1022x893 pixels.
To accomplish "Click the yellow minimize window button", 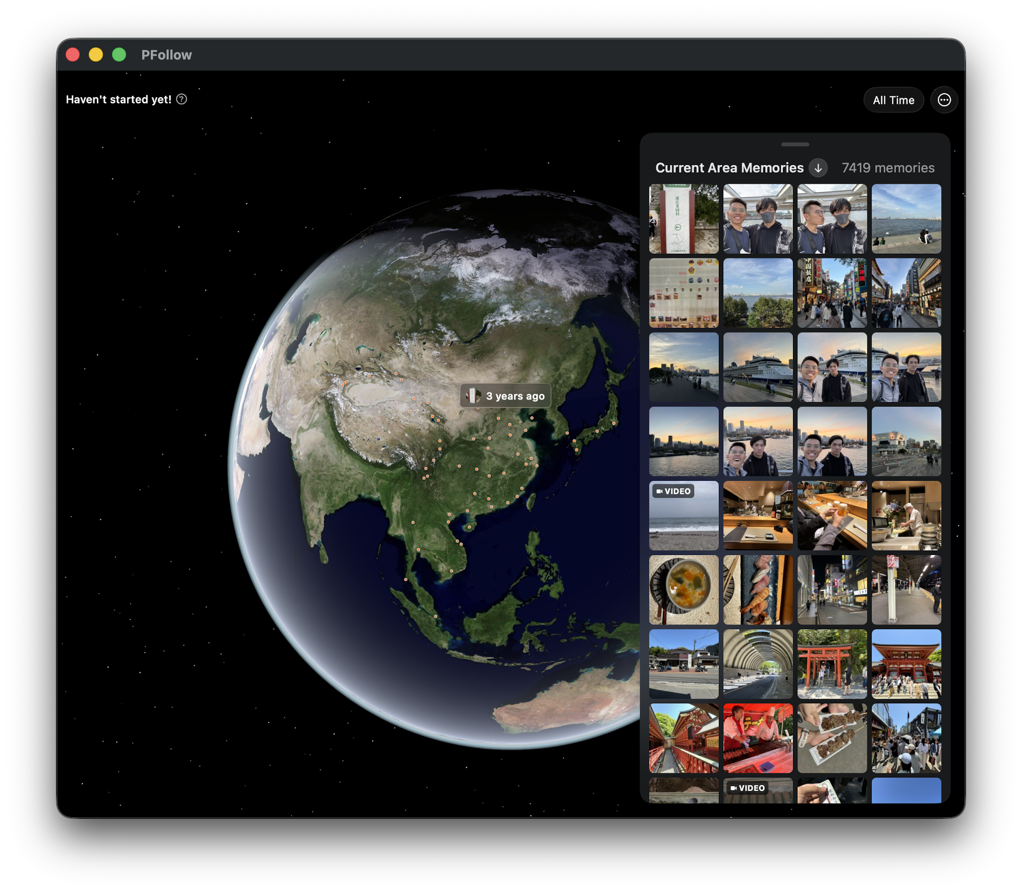I will pyautogui.click(x=96, y=54).
